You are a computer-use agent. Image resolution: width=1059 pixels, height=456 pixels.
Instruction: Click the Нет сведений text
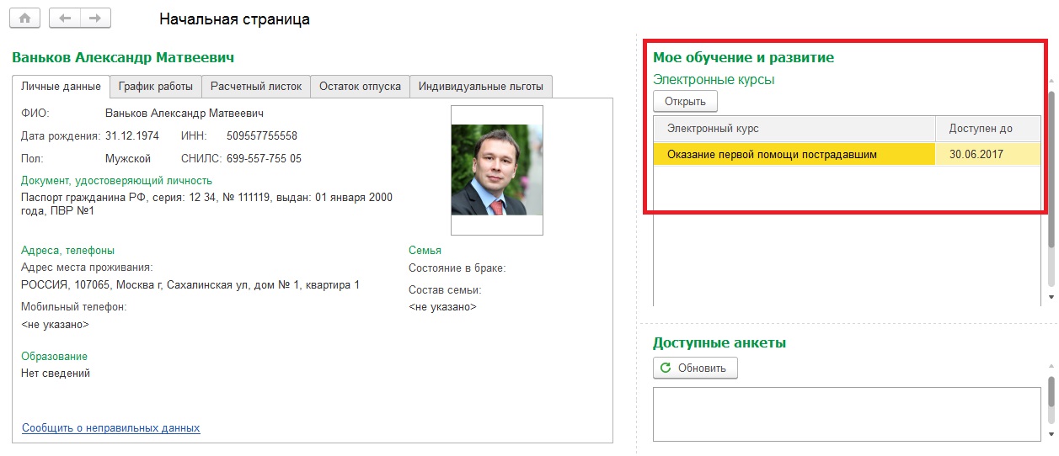(x=55, y=374)
